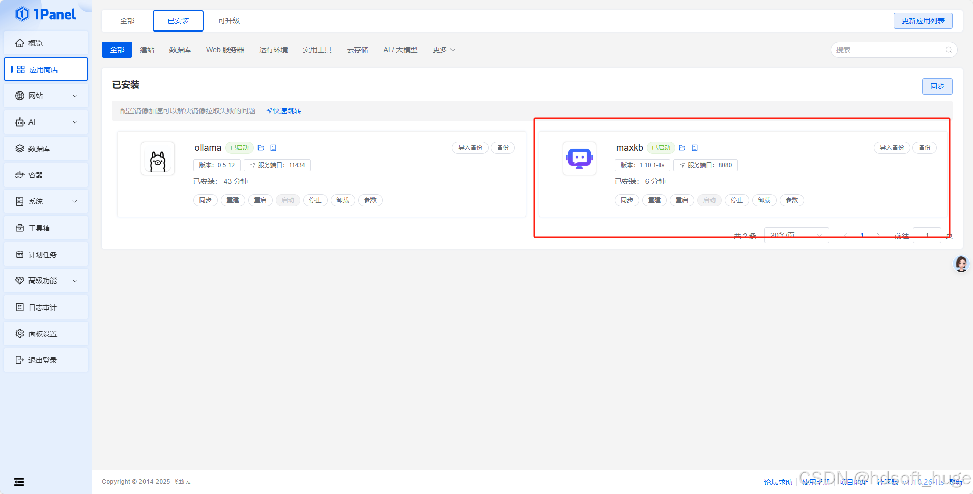Screen dimensions: 973x494
Task: Click maxkb 卸载 button
Action: pyautogui.click(x=764, y=200)
